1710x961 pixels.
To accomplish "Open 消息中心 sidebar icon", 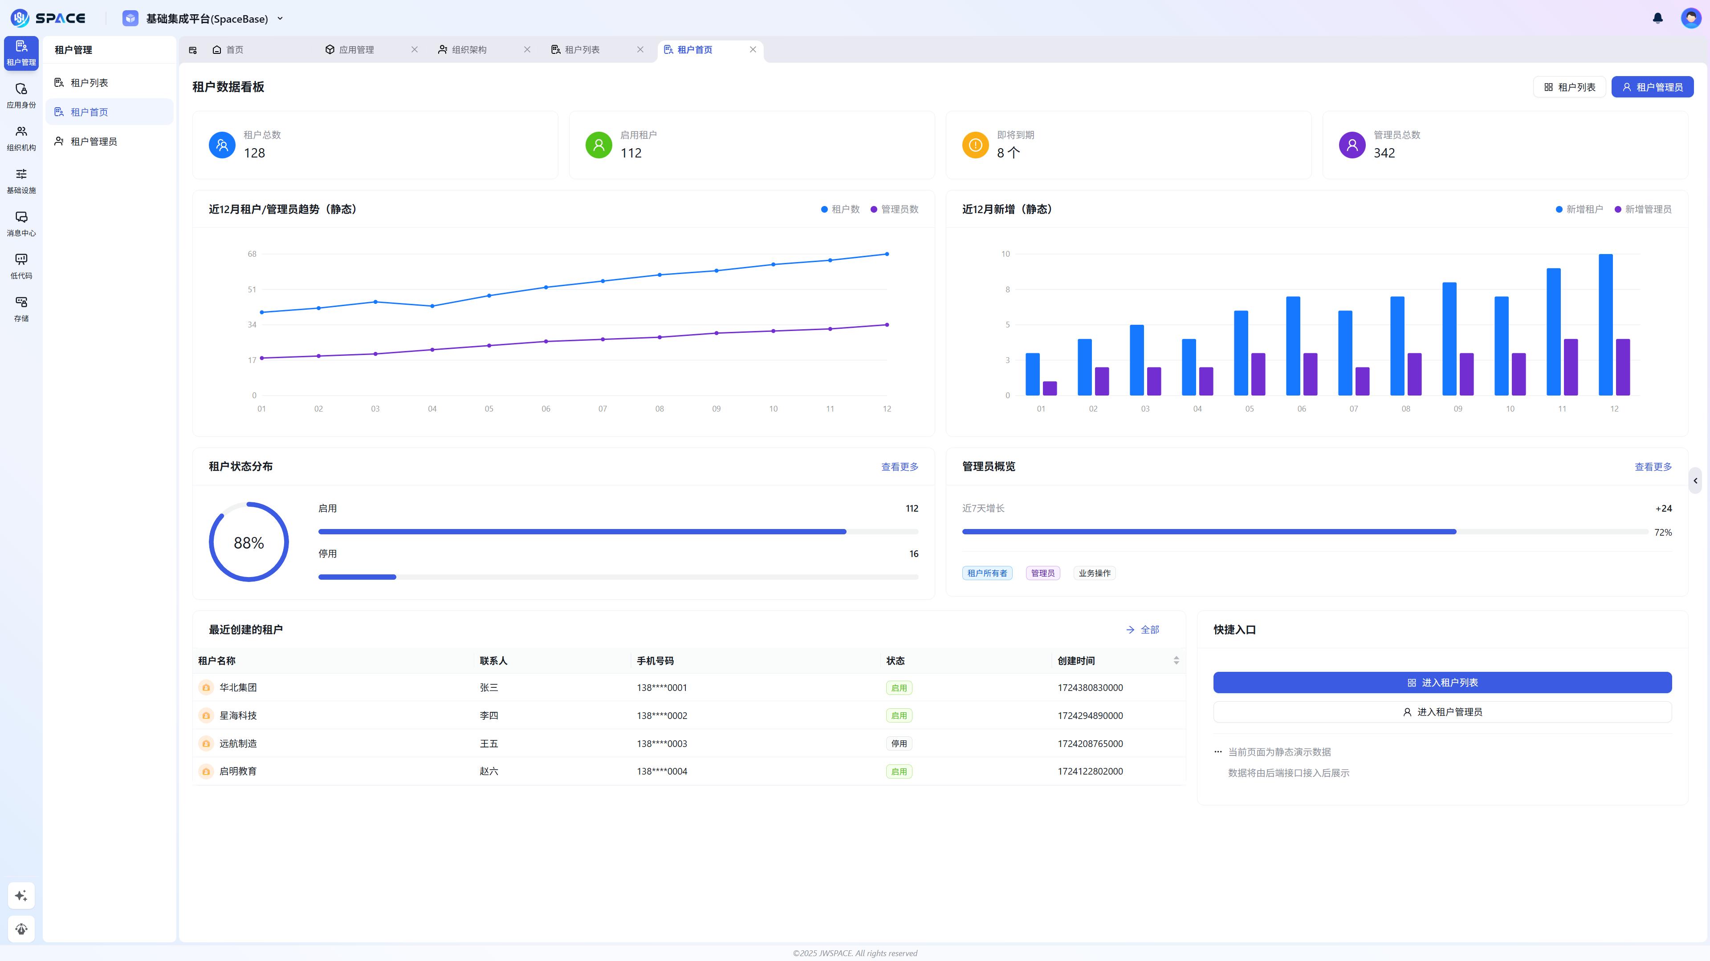I will click(x=21, y=223).
